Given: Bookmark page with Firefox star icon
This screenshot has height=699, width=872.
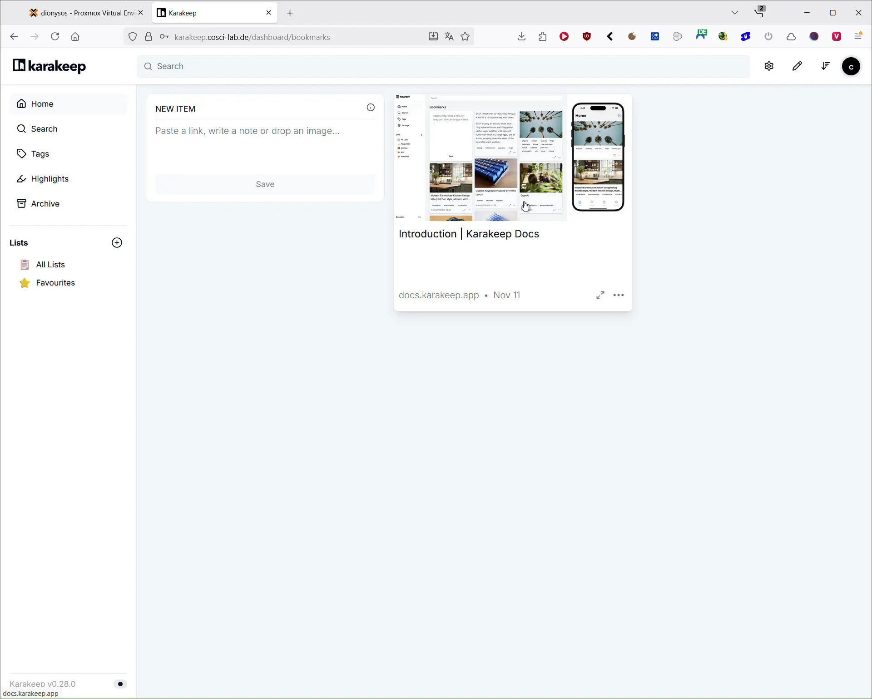Looking at the screenshot, I should (465, 37).
